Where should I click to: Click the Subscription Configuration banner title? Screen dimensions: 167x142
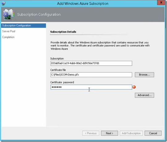(x=39, y=14)
